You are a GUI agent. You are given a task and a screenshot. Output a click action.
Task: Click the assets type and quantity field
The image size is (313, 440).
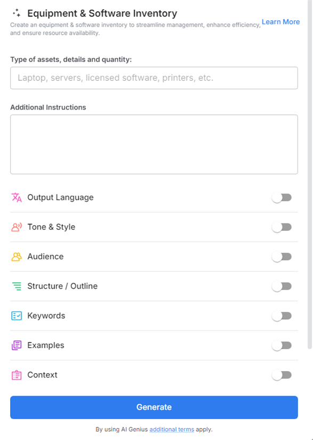pyautogui.click(x=154, y=78)
